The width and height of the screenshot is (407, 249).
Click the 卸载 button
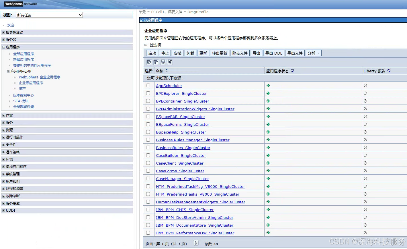click(190, 53)
